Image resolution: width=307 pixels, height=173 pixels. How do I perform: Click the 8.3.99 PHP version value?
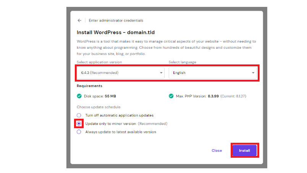[x=213, y=96]
